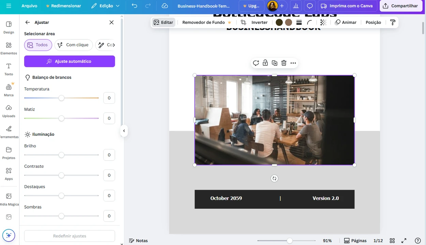The width and height of the screenshot is (426, 245).
Task: Open the Páginas view
Action: (355, 241)
